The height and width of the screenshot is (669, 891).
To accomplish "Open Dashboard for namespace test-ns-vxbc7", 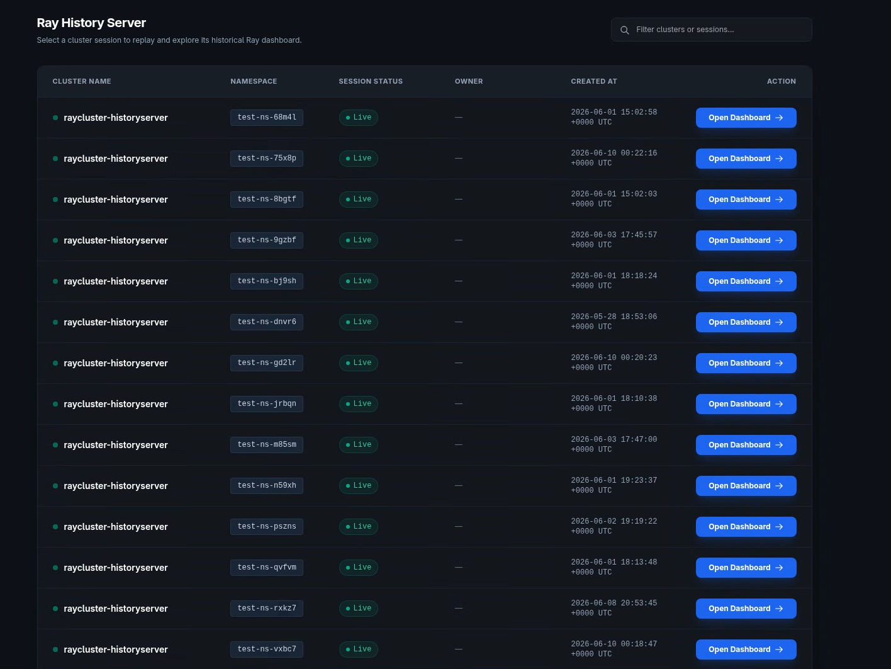I will click(x=746, y=649).
